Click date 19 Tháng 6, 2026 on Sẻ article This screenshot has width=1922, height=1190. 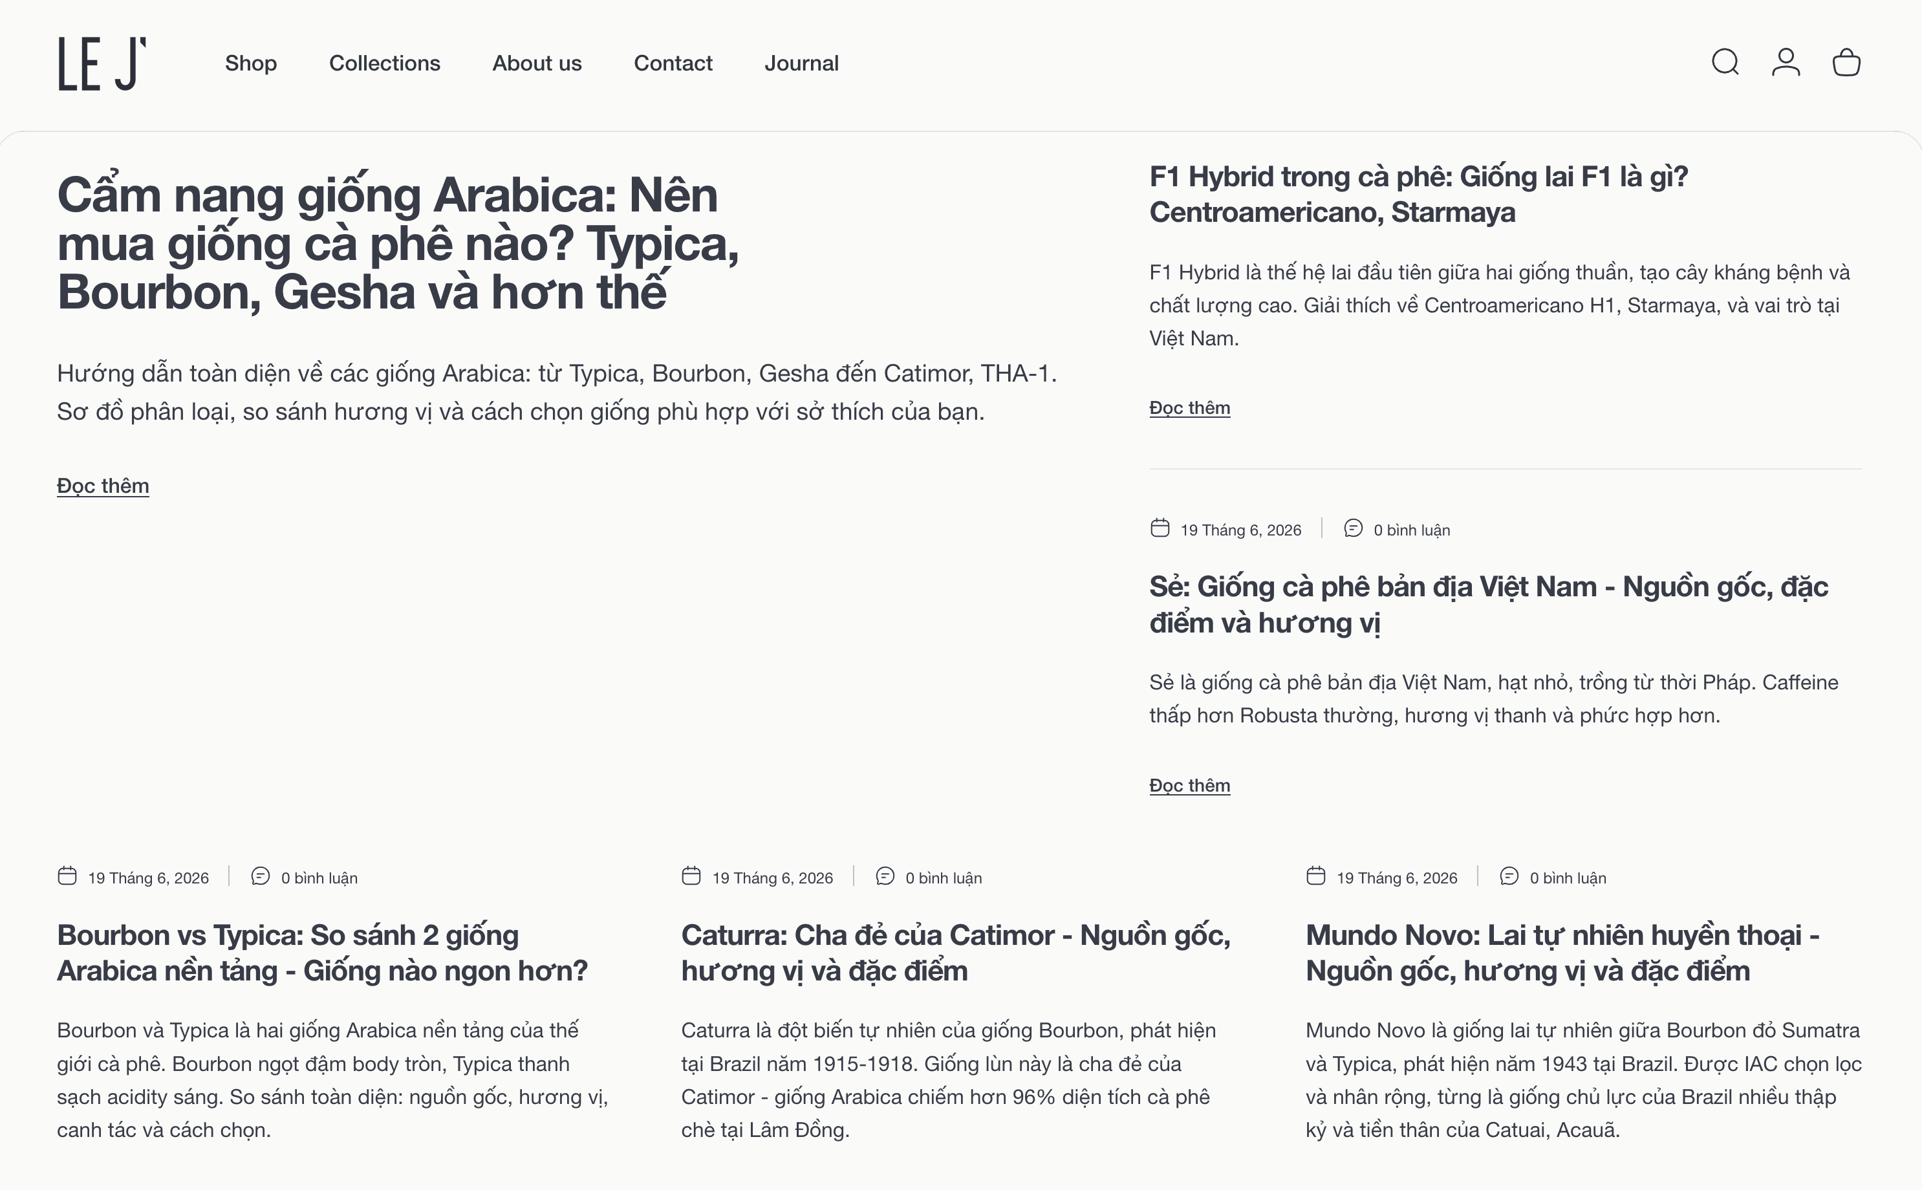[x=1240, y=530]
